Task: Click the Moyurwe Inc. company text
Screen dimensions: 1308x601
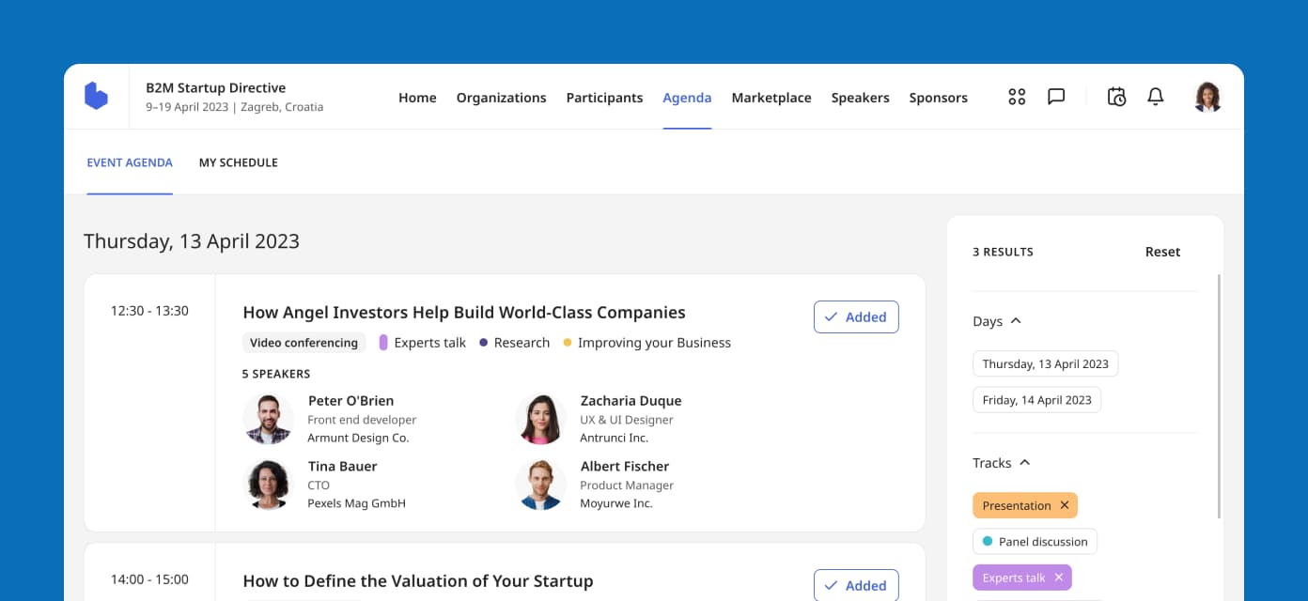Action: pos(616,503)
